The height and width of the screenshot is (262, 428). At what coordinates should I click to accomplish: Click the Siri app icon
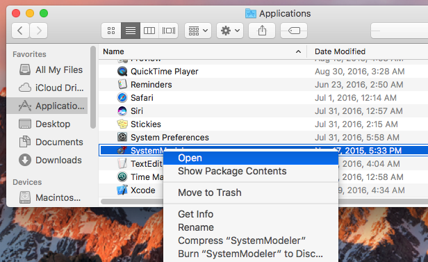pyautogui.click(x=122, y=110)
